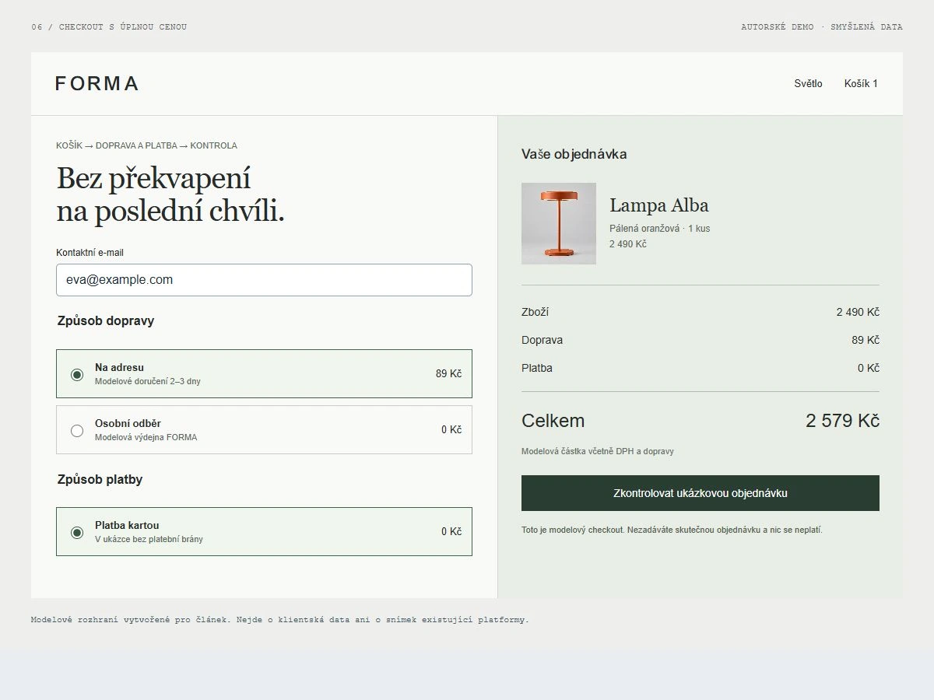The image size is (934, 700).
Task: Click the FORMA logo
Action: click(x=97, y=83)
